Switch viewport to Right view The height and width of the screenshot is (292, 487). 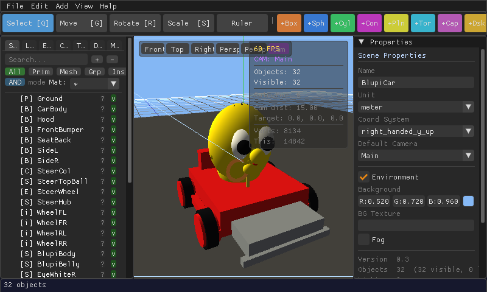point(203,49)
